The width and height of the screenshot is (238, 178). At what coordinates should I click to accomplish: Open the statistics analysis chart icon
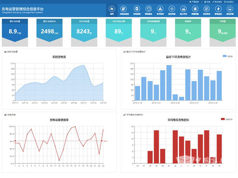pos(183,9)
